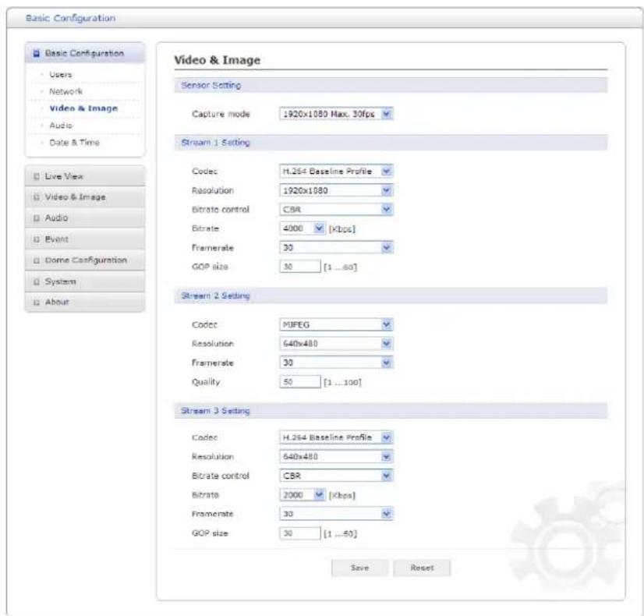The width and height of the screenshot is (644, 616).
Task: Open Stream 2 Framerate dropdown
Action: coord(336,363)
